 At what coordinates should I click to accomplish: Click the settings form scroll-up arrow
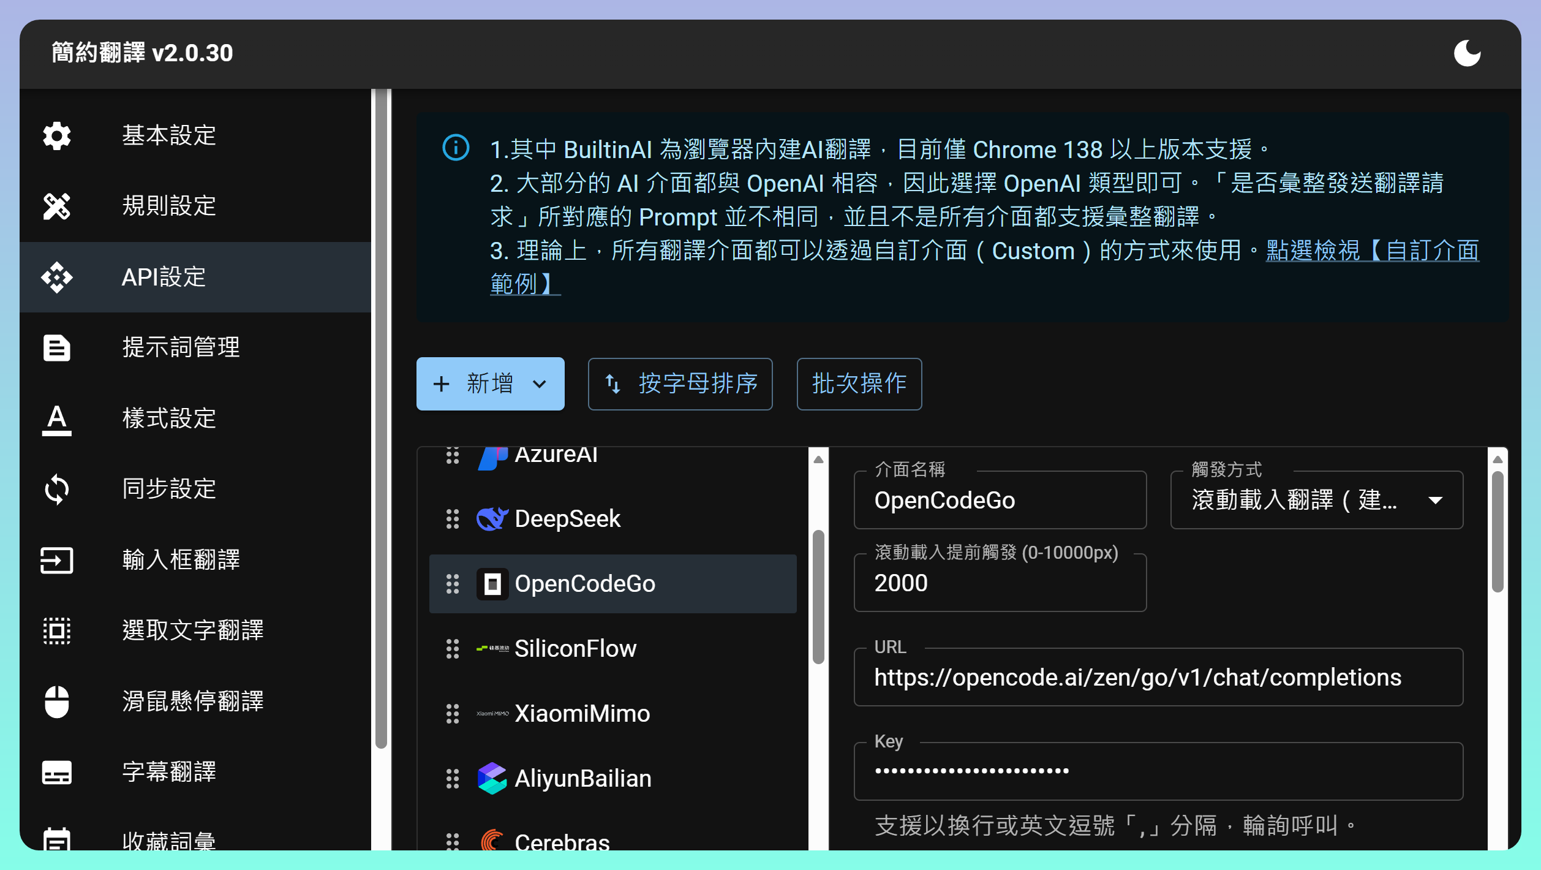[1498, 459]
